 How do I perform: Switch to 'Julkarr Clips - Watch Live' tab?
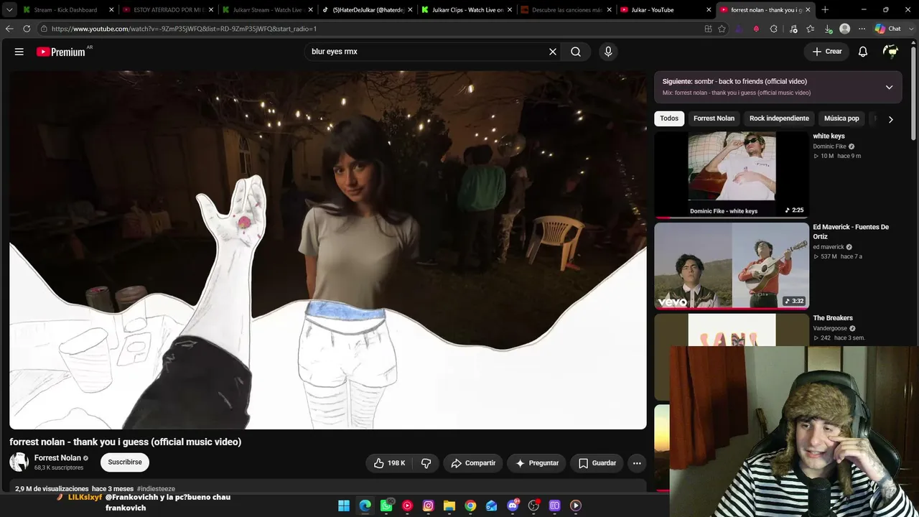[x=466, y=10]
